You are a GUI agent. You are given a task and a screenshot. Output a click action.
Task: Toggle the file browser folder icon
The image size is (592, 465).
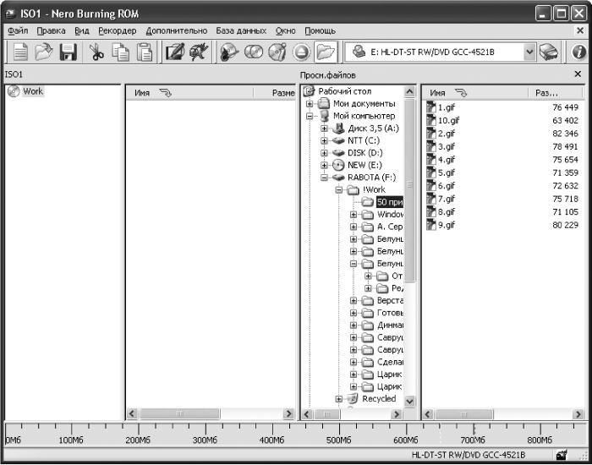click(x=326, y=52)
